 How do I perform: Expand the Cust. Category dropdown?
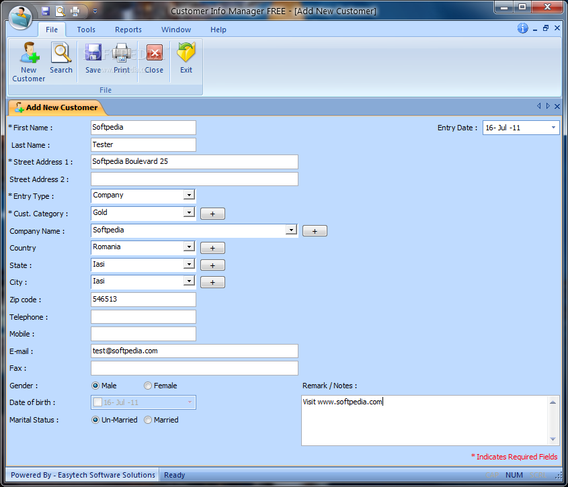point(189,212)
